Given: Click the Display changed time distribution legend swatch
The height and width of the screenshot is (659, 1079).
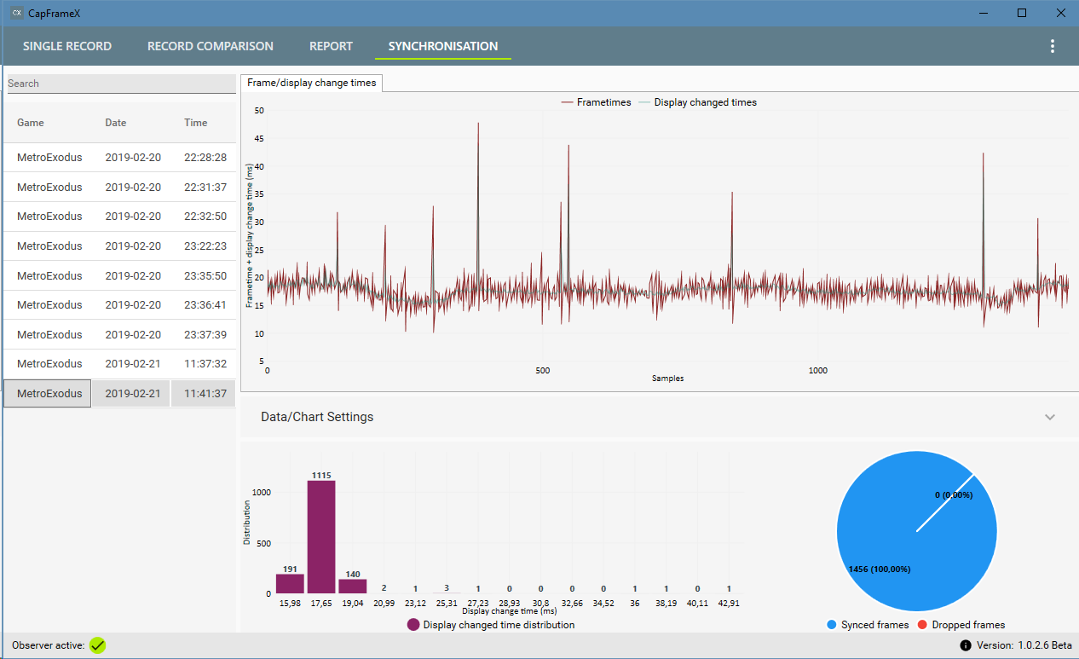Looking at the screenshot, I should 413,625.
